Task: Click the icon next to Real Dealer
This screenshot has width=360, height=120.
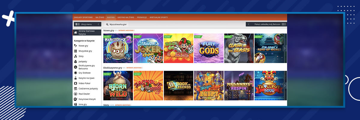Action: pyautogui.click(x=76, y=94)
